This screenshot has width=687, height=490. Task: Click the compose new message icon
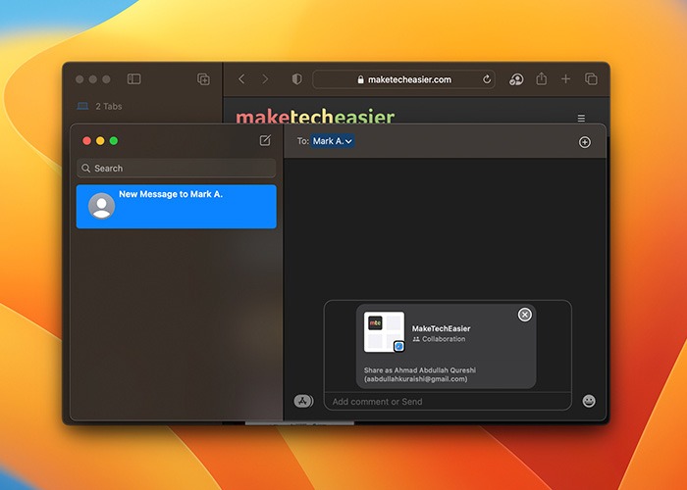click(265, 140)
